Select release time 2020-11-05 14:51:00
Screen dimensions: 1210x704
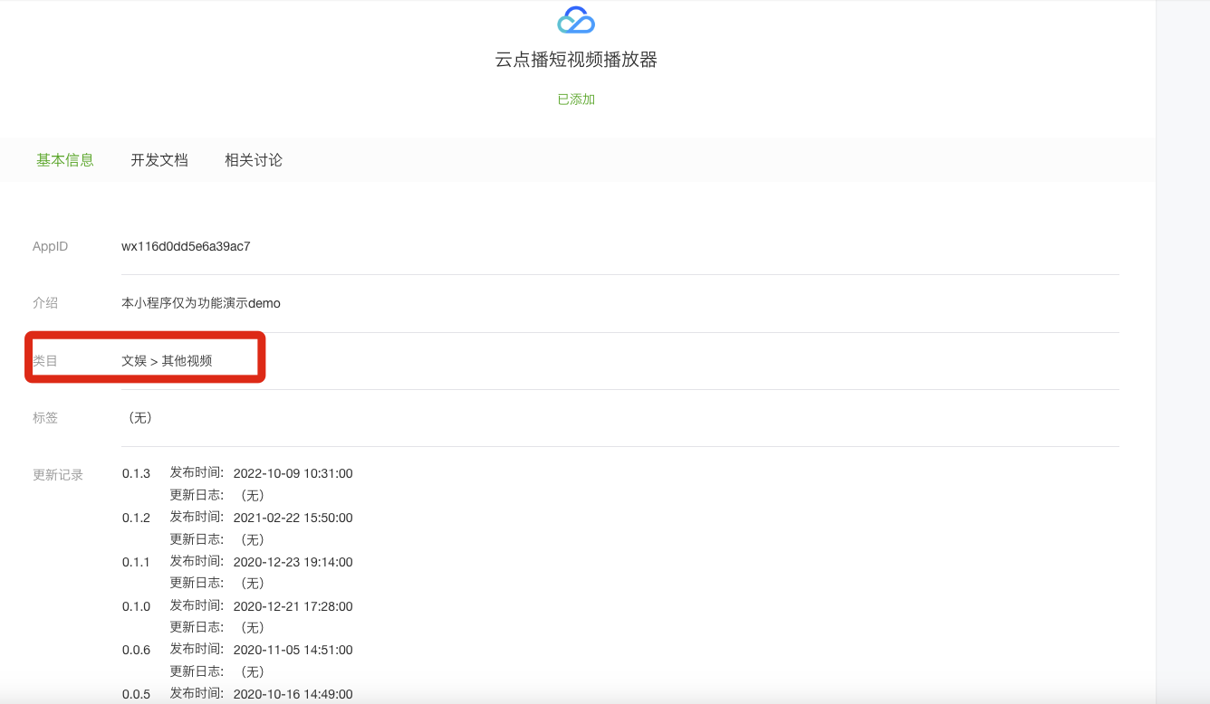293,650
